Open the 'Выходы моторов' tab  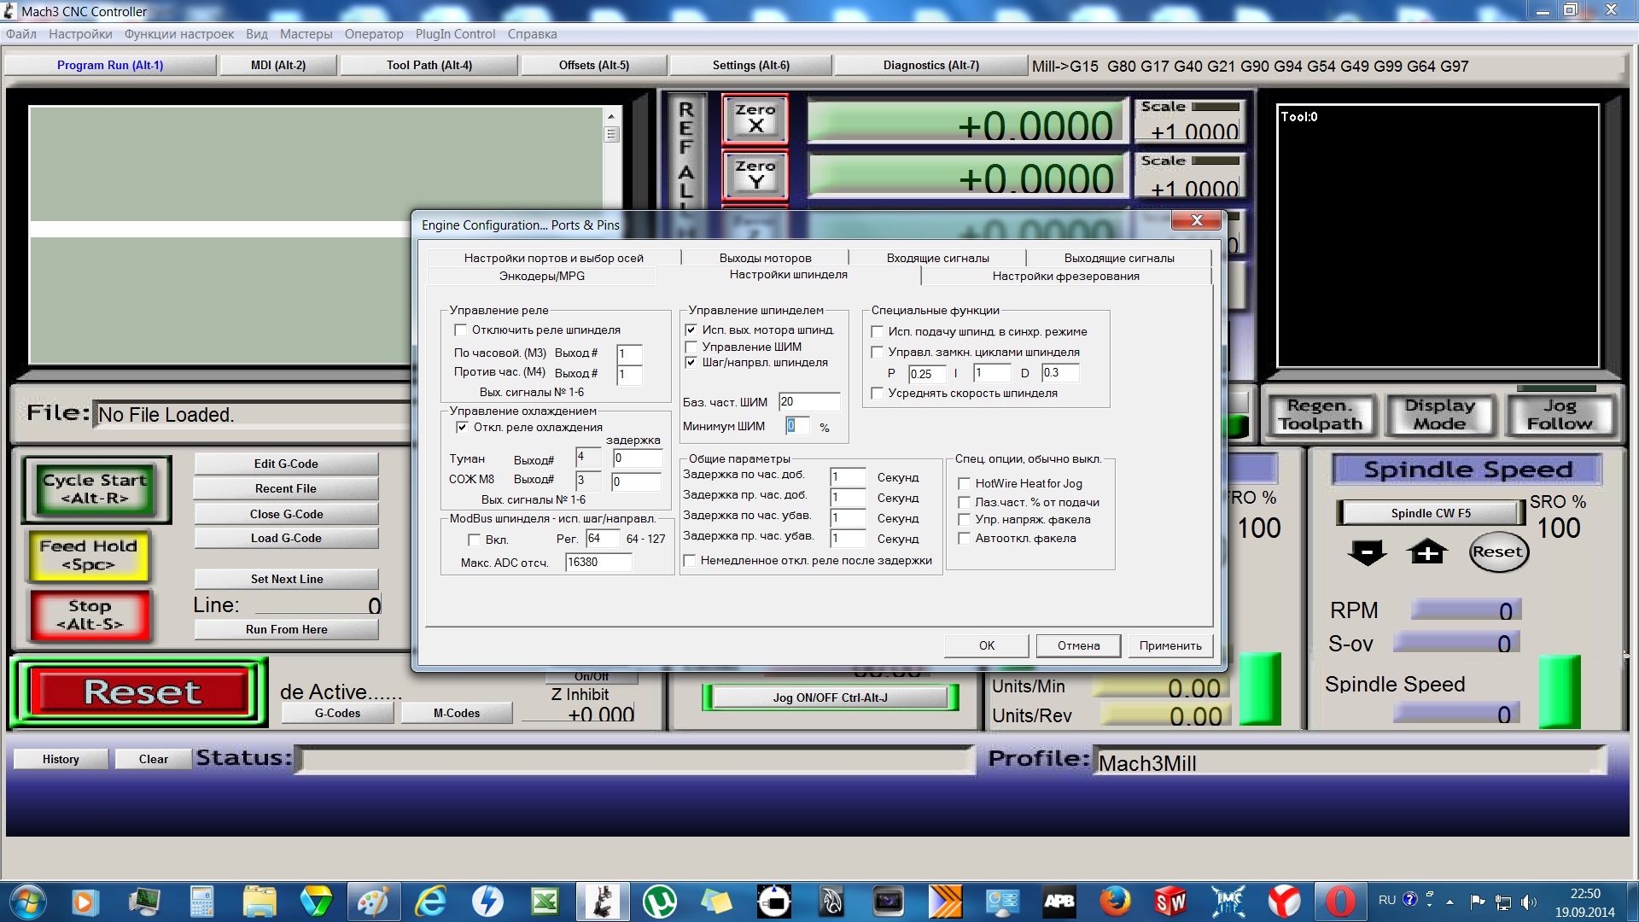pyautogui.click(x=765, y=258)
